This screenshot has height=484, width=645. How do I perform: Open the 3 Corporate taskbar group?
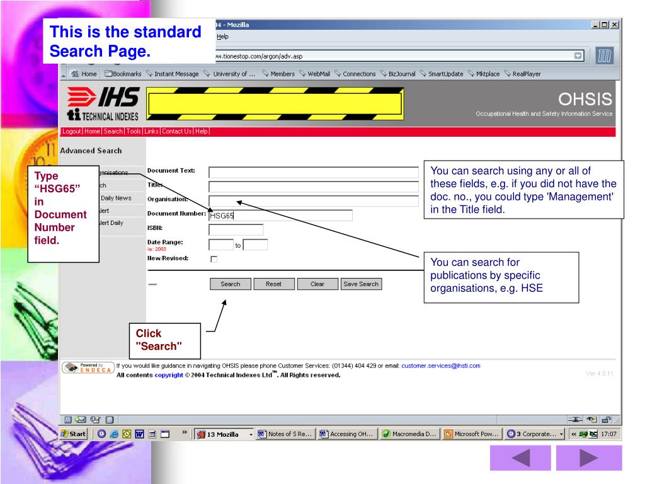535,434
